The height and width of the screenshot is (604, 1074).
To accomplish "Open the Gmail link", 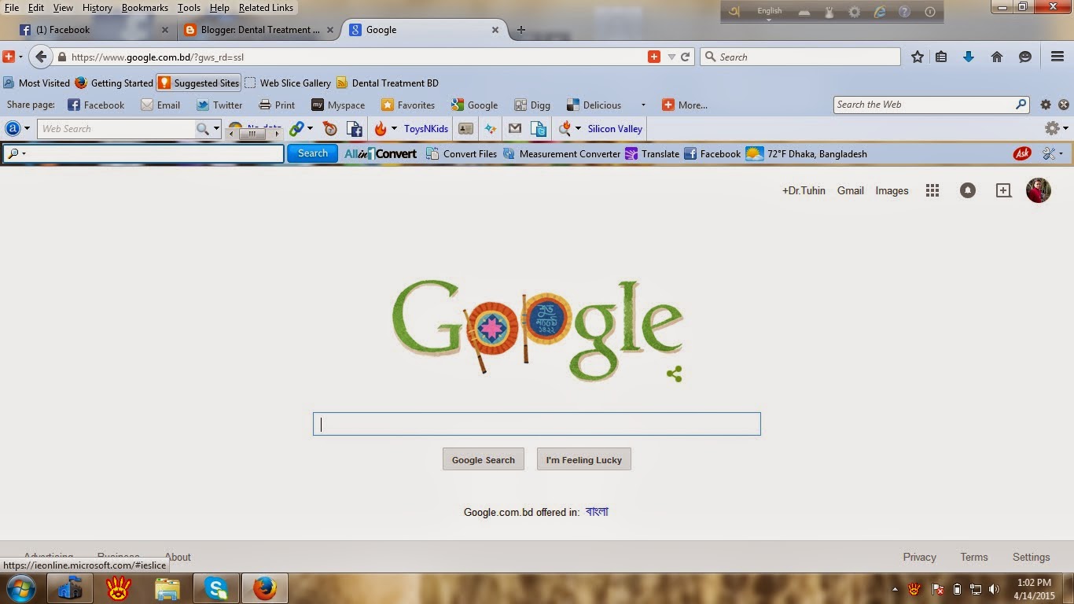I will point(851,190).
